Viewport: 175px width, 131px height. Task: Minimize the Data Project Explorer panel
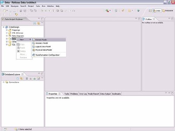pyautogui.click(x=39, y=19)
